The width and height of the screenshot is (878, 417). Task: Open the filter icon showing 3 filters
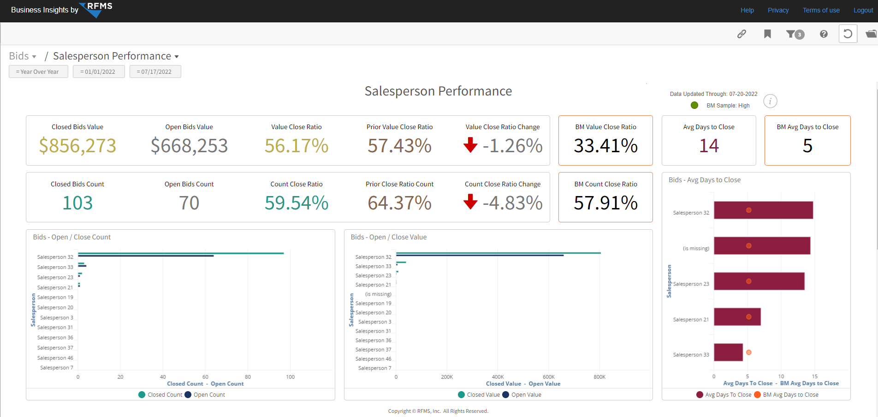coord(795,34)
